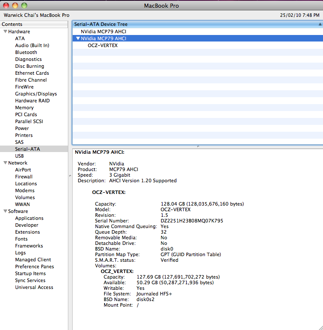
Task: Open Disc Burning info
Action: coord(29,66)
